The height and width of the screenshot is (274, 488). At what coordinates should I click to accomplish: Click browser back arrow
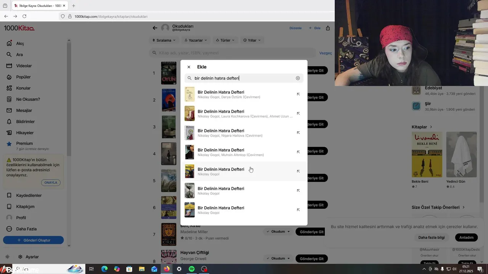tap(6, 16)
